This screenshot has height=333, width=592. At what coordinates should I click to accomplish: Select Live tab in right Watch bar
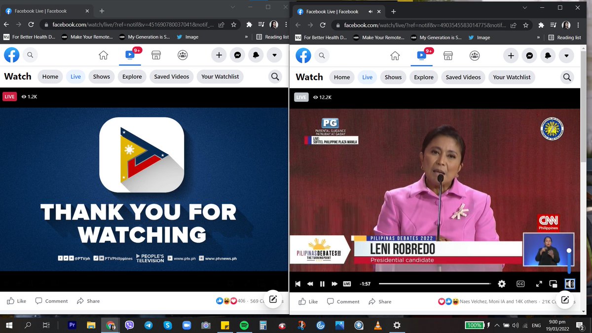click(x=368, y=77)
